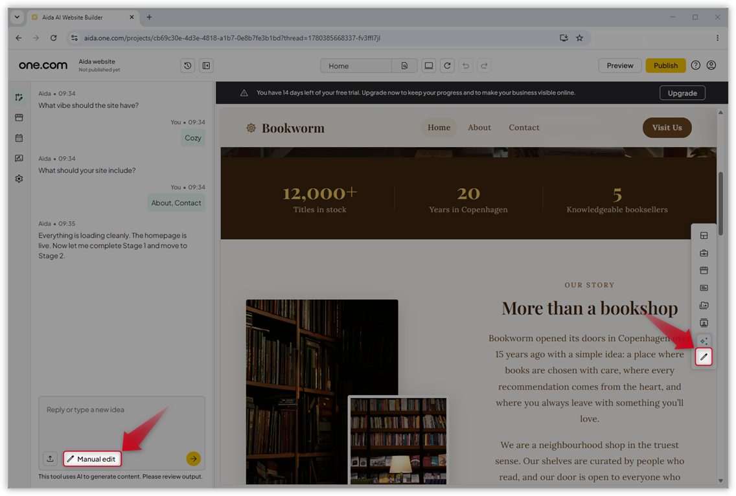Click the Publish button

tap(665, 65)
